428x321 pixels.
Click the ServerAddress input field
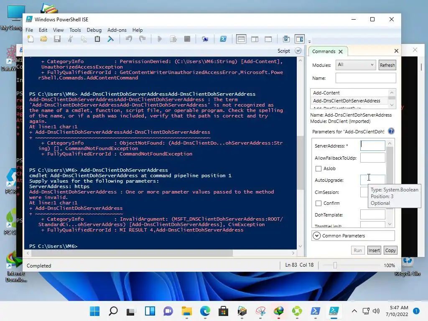click(372, 145)
